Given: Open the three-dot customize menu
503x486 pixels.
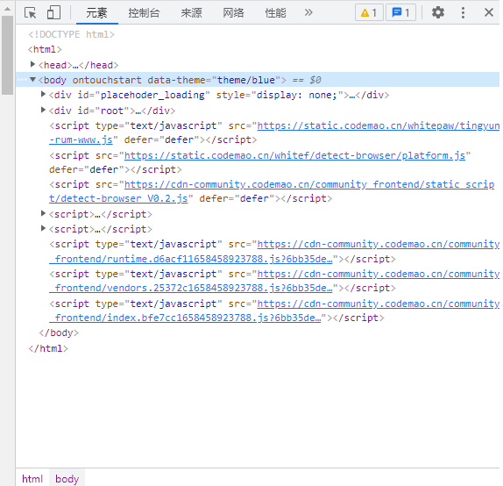Looking at the screenshot, I should pos(463,13).
